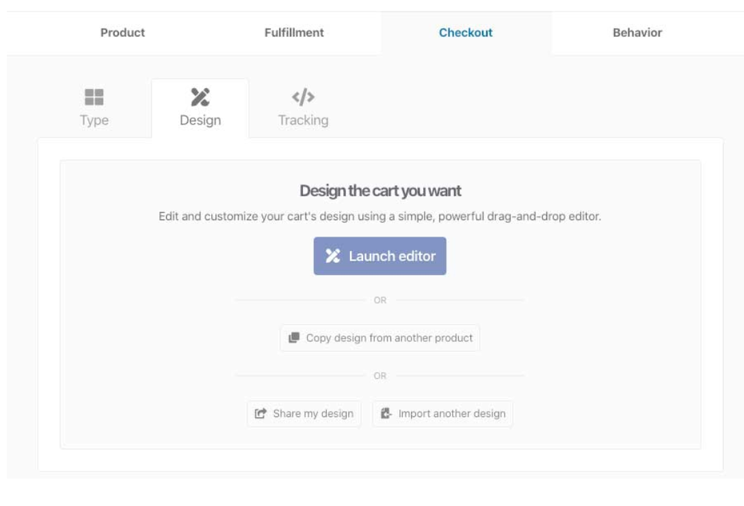
Task: Import another design
Action: click(x=442, y=414)
